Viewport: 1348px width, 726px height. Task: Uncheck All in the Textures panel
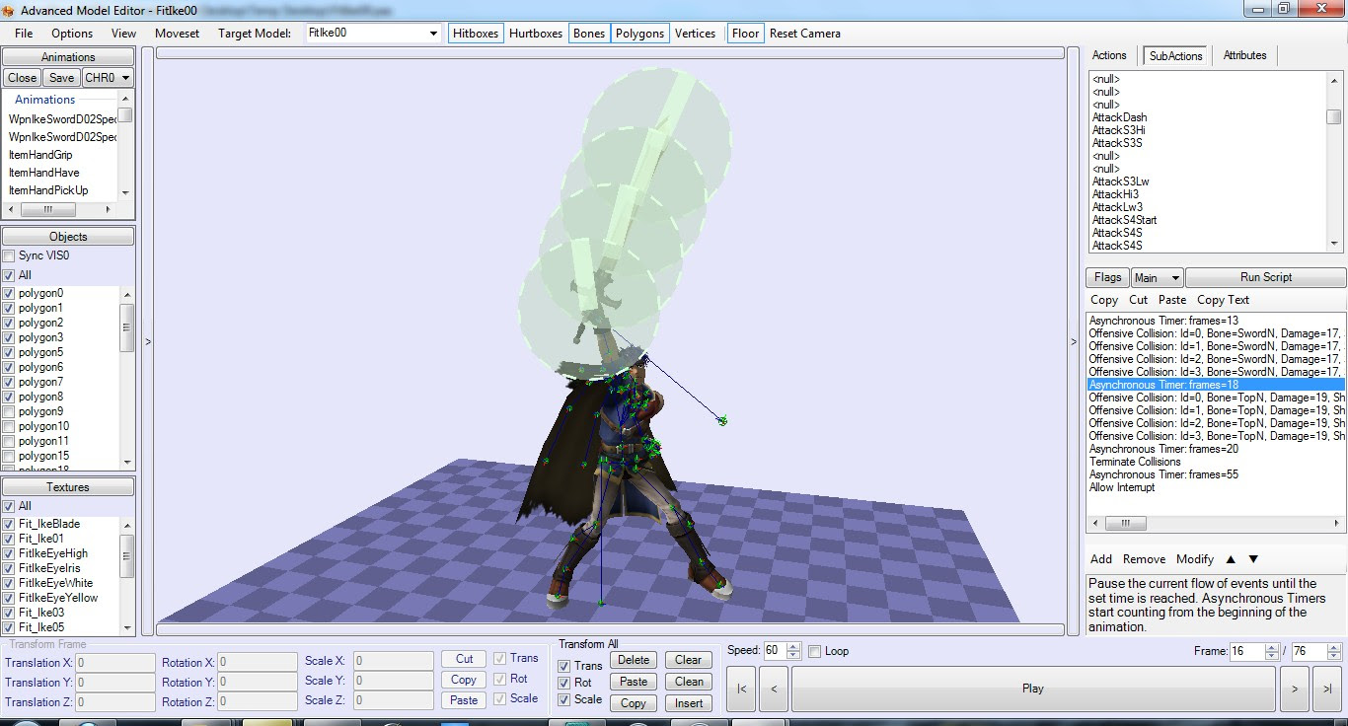(x=10, y=506)
